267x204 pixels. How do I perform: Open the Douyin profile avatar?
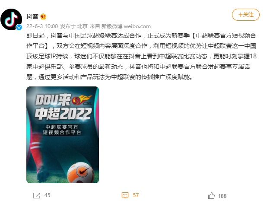11,19
